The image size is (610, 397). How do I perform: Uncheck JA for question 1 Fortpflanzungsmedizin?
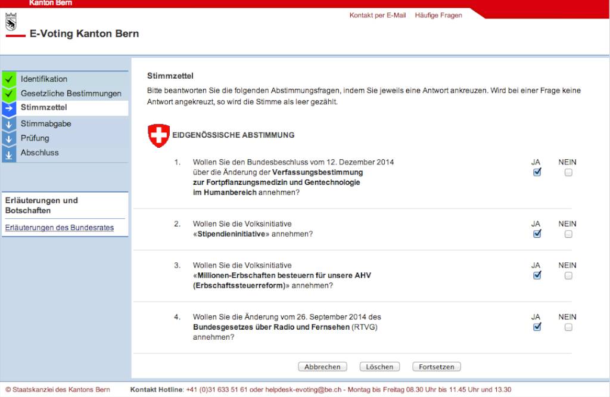[x=537, y=172]
